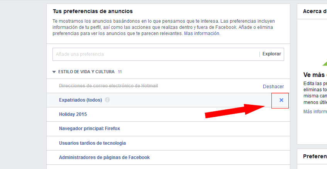Click the struck-through Hotmail preference text
327x169 pixels.
click(108, 86)
